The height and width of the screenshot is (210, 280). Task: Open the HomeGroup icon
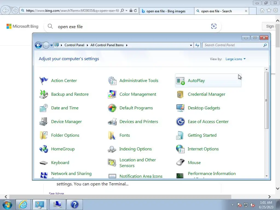[43, 149]
